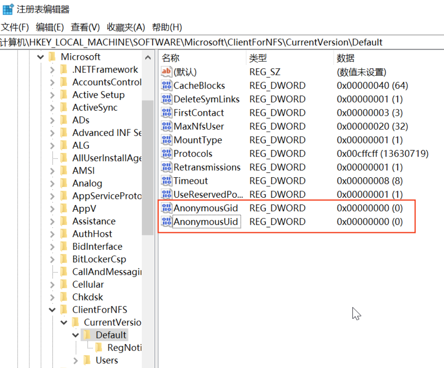Click the Registry Editor app icon in title bar
The image size is (444, 368).
8,9
